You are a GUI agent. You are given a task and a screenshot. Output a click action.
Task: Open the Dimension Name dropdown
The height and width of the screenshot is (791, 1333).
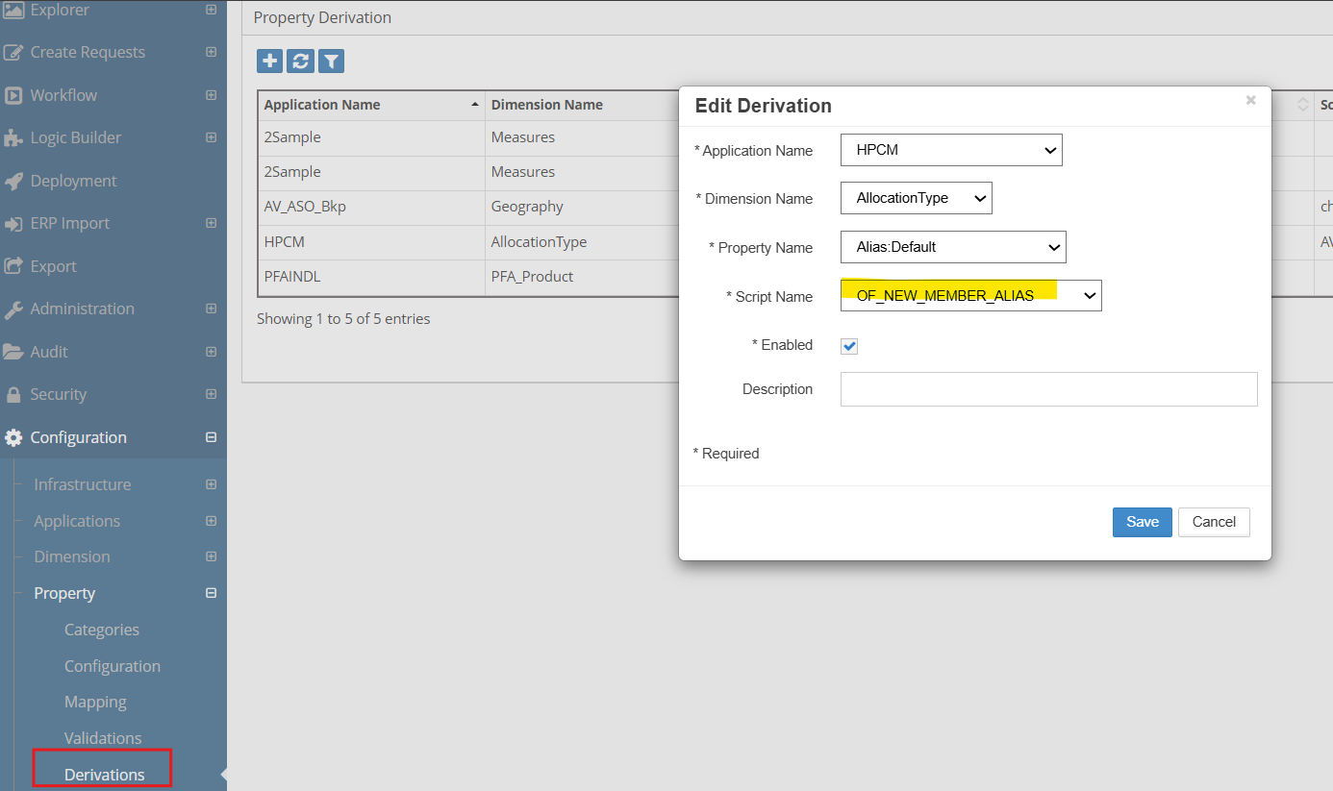(x=916, y=198)
